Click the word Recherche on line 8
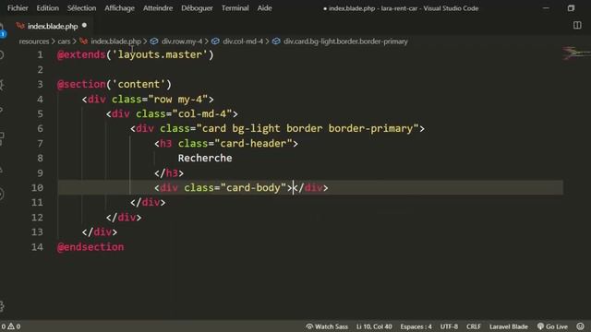The height and width of the screenshot is (332, 591). pos(205,158)
